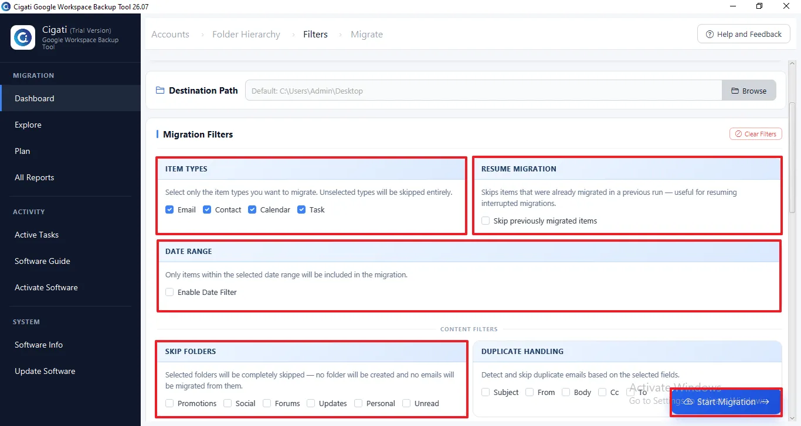
Task: Click the Browse button
Action: point(749,91)
